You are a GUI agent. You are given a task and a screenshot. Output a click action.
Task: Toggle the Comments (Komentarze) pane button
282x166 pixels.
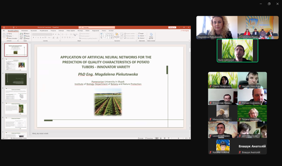(x=149, y=138)
